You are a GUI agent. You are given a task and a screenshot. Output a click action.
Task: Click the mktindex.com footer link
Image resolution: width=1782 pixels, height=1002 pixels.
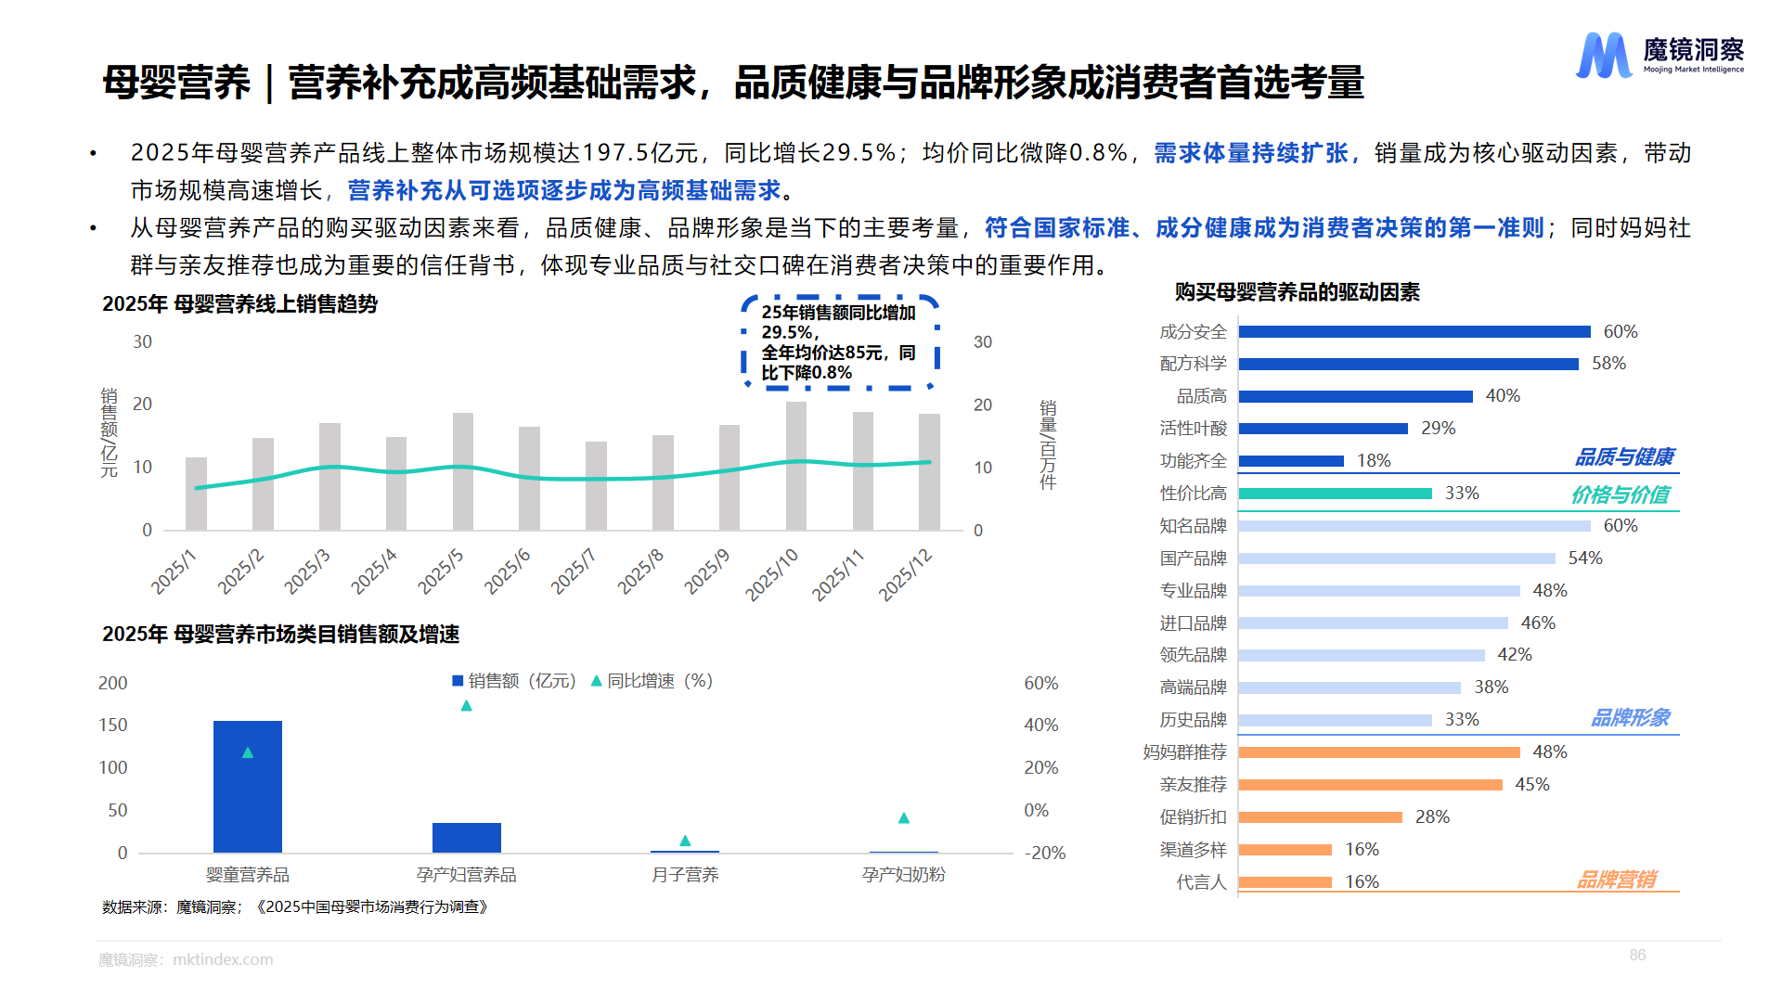[223, 959]
